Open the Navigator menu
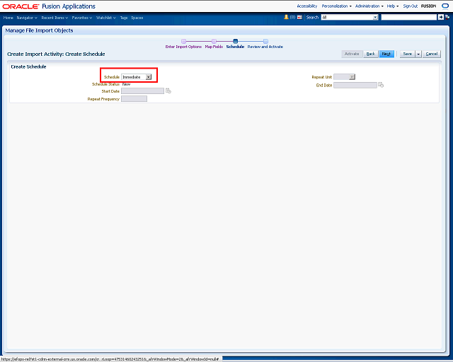This screenshot has width=453, height=362. click(27, 17)
